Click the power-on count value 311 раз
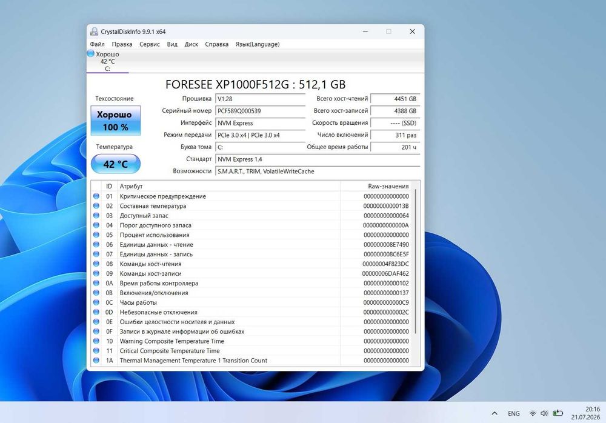Image resolution: width=606 pixels, height=423 pixels. coord(395,135)
